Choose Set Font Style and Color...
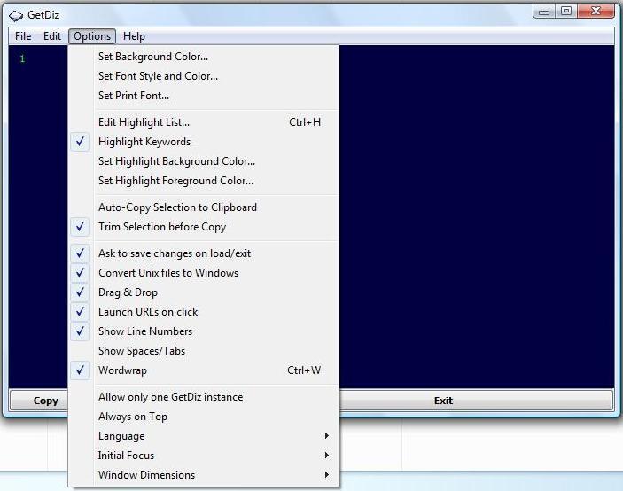 (x=204, y=76)
